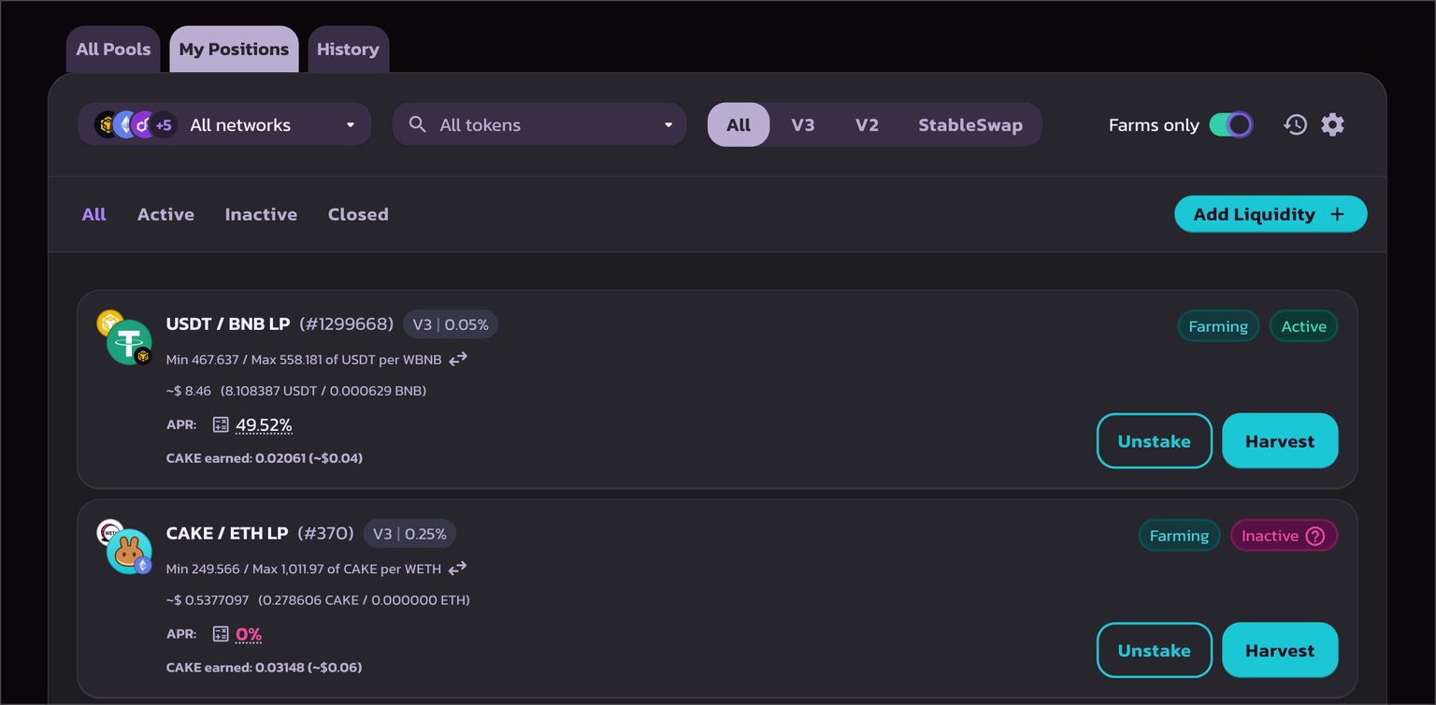
Task: Click CAKE earned: 0.03148 text
Action: point(265,668)
